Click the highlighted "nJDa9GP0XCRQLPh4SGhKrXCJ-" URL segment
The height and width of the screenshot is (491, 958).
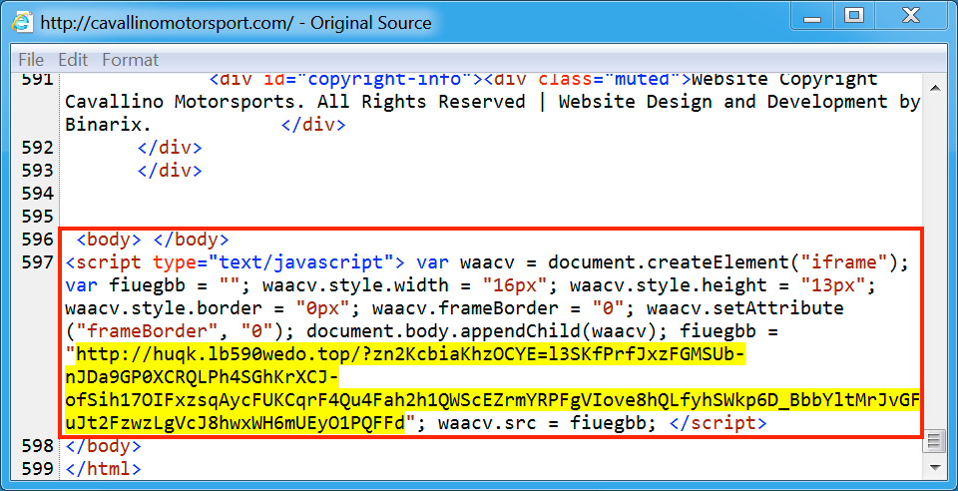pos(202,378)
